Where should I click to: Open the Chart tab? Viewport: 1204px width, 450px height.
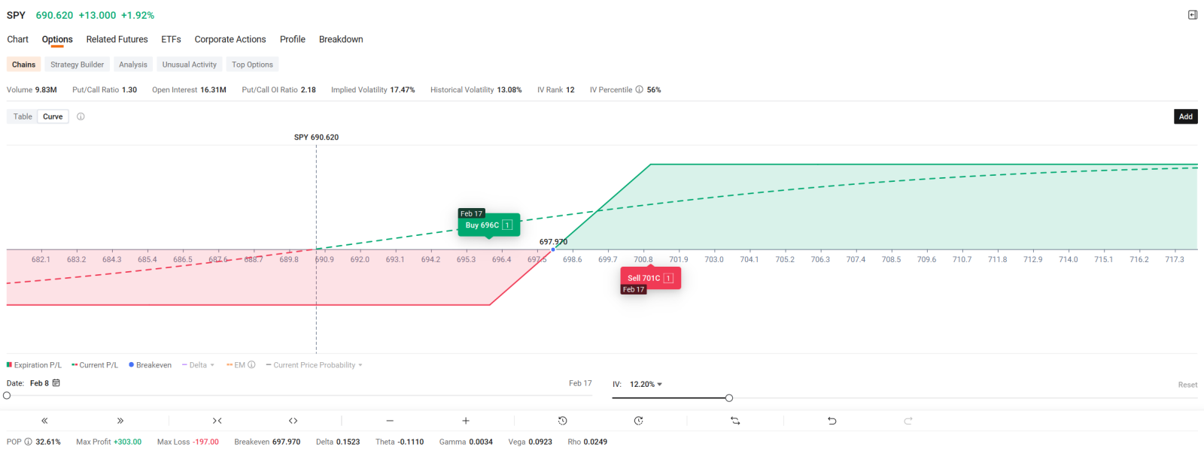(17, 39)
